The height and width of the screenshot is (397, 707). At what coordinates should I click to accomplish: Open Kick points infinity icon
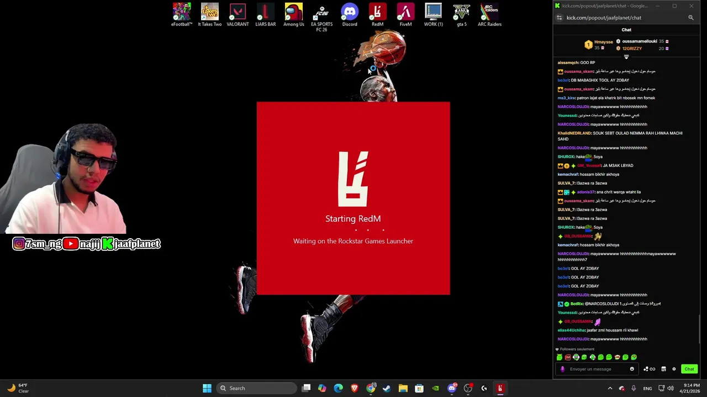(652, 369)
